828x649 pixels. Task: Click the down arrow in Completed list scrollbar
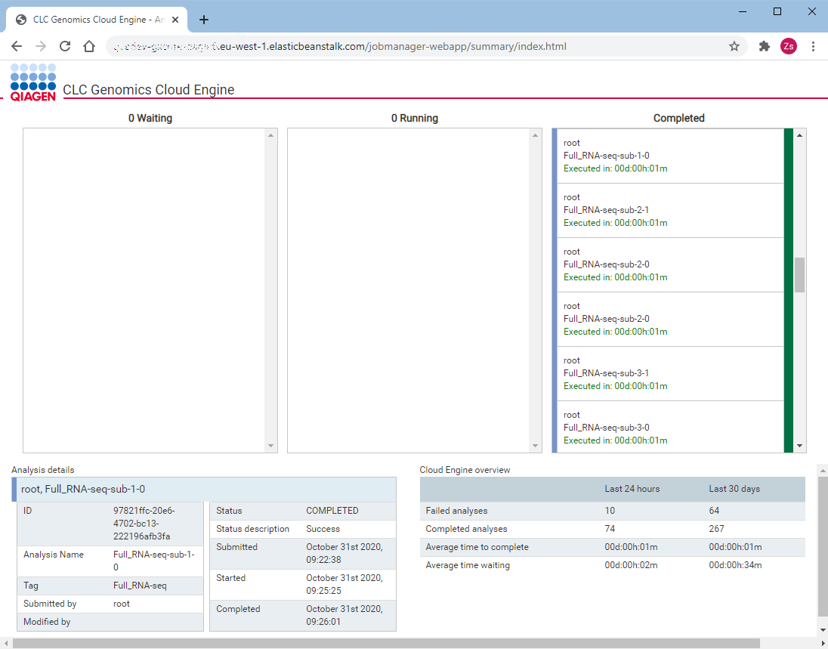(799, 447)
